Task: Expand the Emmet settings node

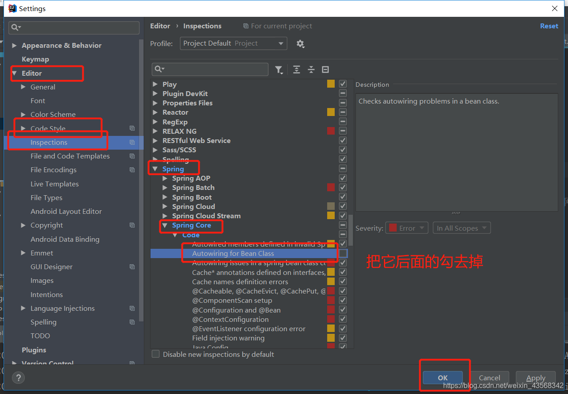Action: coord(23,253)
